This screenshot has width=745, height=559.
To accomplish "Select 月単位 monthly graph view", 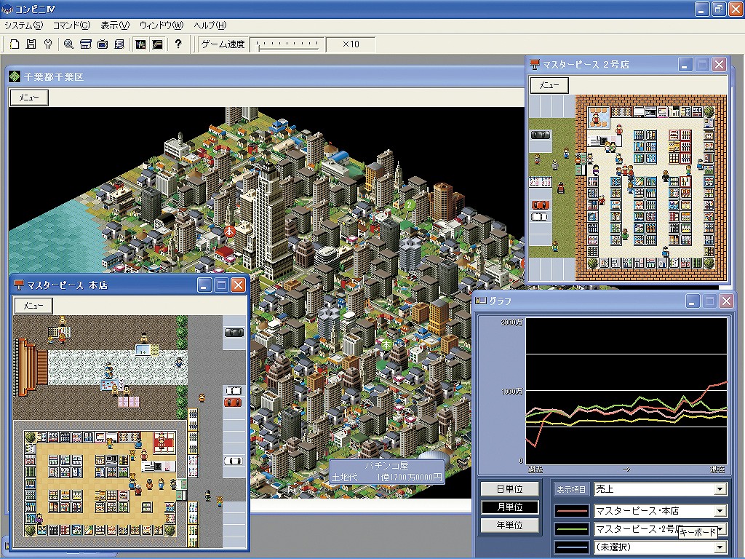I will pyautogui.click(x=509, y=507).
